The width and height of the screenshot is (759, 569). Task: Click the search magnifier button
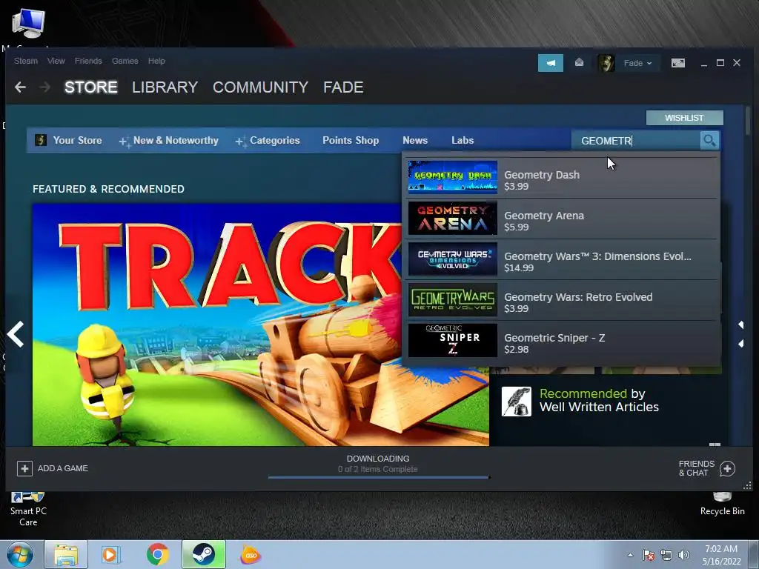coord(709,140)
